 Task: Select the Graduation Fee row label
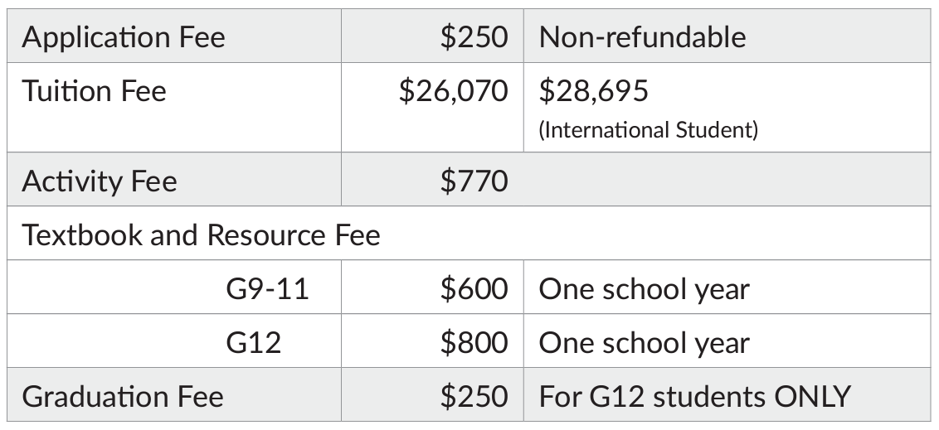[x=123, y=397]
